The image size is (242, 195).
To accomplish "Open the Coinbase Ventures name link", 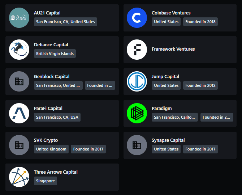I will 171,13.
